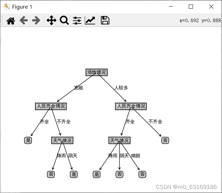The height and width of the screenshot is (193, 222).
Task: Click the 阴天 label next to 晴朗
Action: point(124,156)
